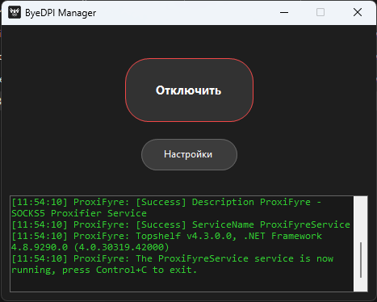
Task: Click the 'service is now running' log line
Action: coord(172,258)
